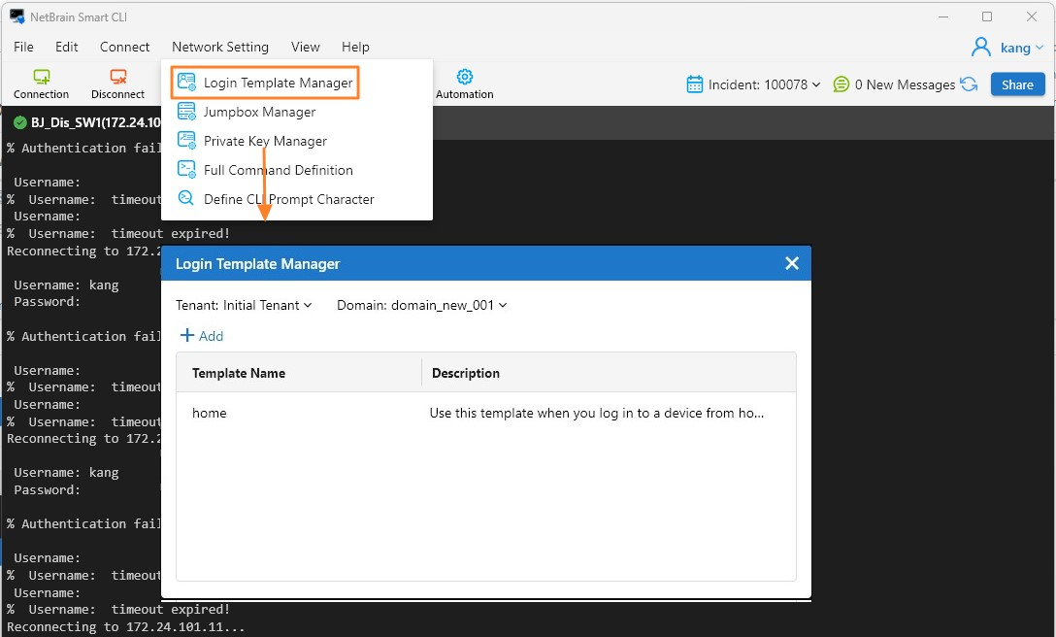Click the Disconnect toolbar icon
The width and height of the screenshot is (1056, 637).
pos(117,77)
